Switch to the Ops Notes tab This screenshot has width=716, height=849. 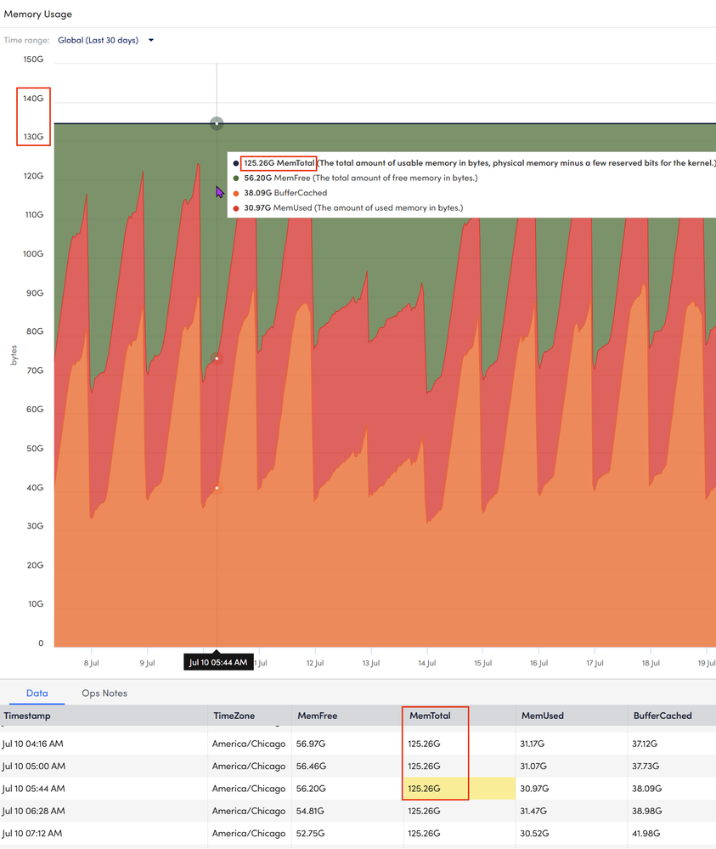[x=104, y=693]
